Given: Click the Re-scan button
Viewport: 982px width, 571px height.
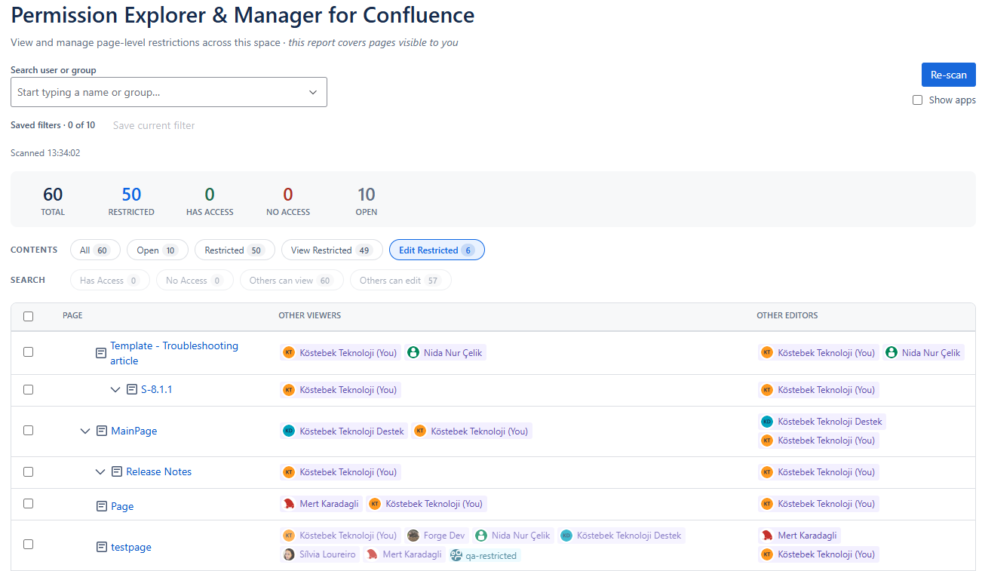Looking at the screenshot, I should click(x=949, y=75).
